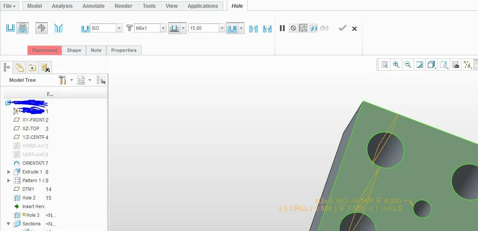Open the ISO thread standard dropdown
This screenshot has height=231, width=478.
[x=119, y=28]
